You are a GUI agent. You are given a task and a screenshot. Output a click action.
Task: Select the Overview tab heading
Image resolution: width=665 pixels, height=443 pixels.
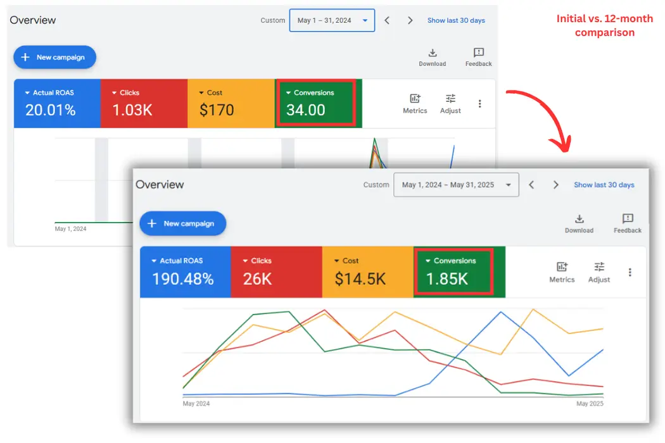[160, 184]
